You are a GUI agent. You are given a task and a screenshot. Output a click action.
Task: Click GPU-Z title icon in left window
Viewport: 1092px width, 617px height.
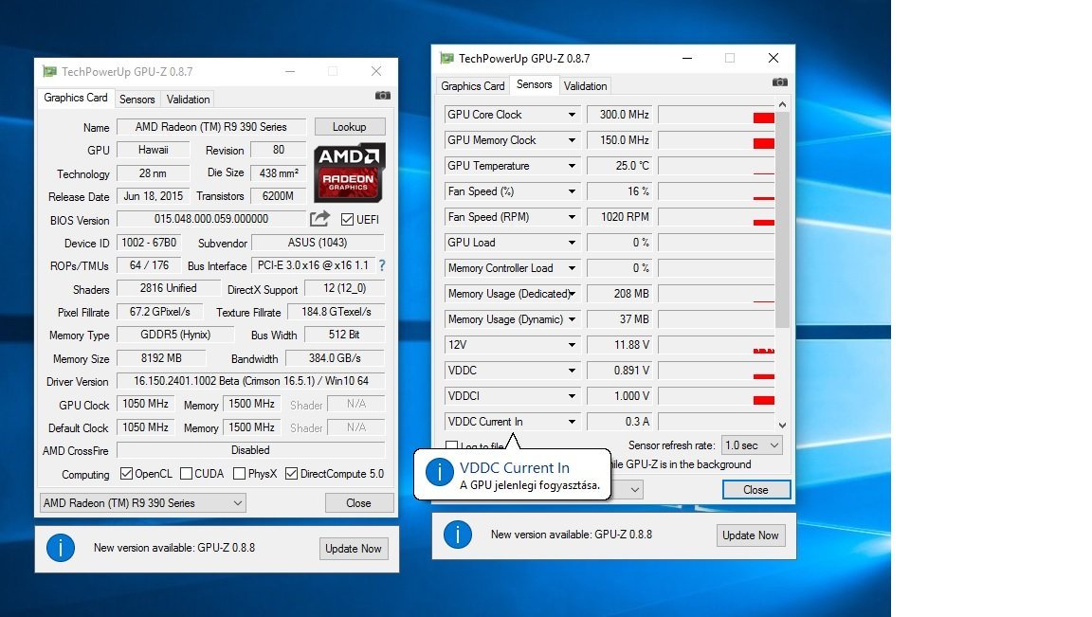pyautogui.click(x=49, y=71)
